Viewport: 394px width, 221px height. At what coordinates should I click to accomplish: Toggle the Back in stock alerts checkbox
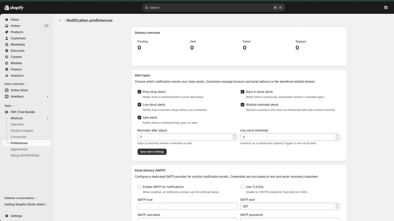tap(243, 92)
